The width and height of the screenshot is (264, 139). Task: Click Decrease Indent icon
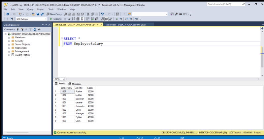127,19
